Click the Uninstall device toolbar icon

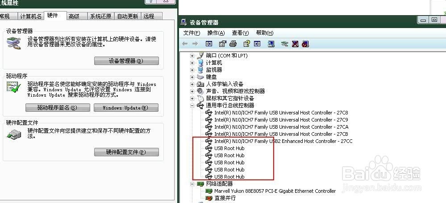coord(295,44)
